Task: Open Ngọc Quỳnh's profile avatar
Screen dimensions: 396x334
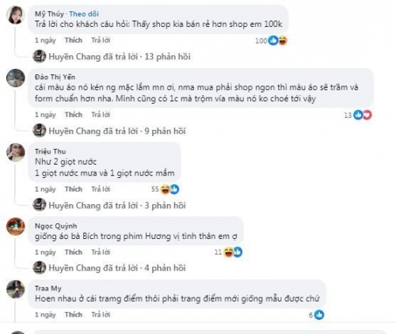Action: pos(16,226)
